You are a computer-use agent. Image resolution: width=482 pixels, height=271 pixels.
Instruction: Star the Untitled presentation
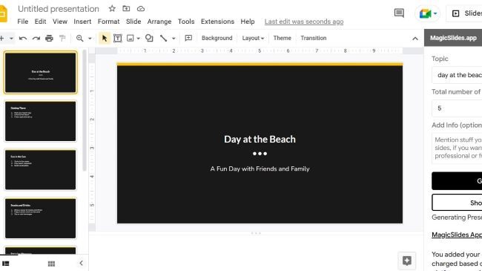click(112, 9)
